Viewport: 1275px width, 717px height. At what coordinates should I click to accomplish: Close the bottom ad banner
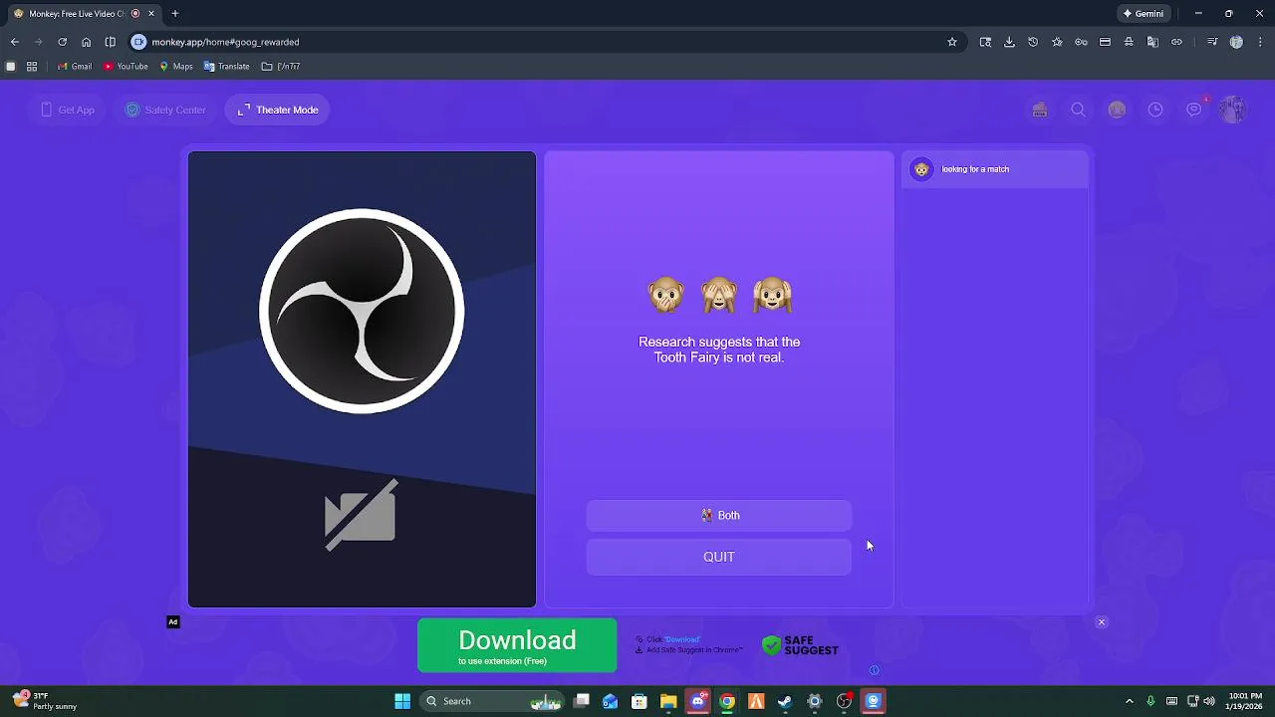(1102, 622)
